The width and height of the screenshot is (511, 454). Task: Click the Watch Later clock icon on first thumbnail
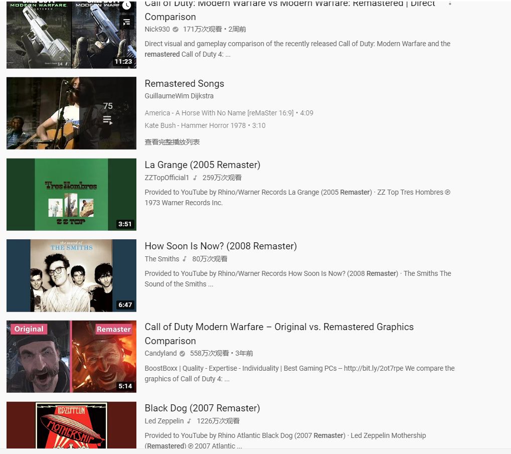(127, 6)
